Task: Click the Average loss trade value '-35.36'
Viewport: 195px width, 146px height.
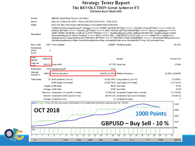Action: coord(178,89)
